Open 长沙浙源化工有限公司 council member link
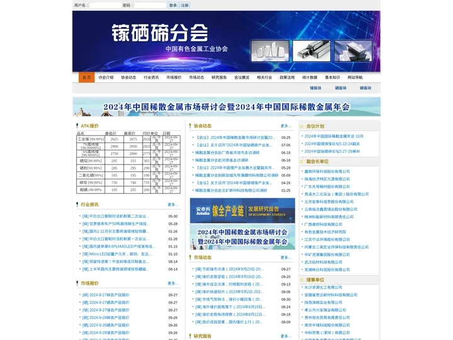 323,287
